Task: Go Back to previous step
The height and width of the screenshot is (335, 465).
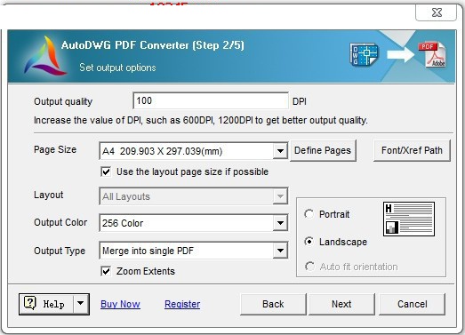Action: (273, 304)
